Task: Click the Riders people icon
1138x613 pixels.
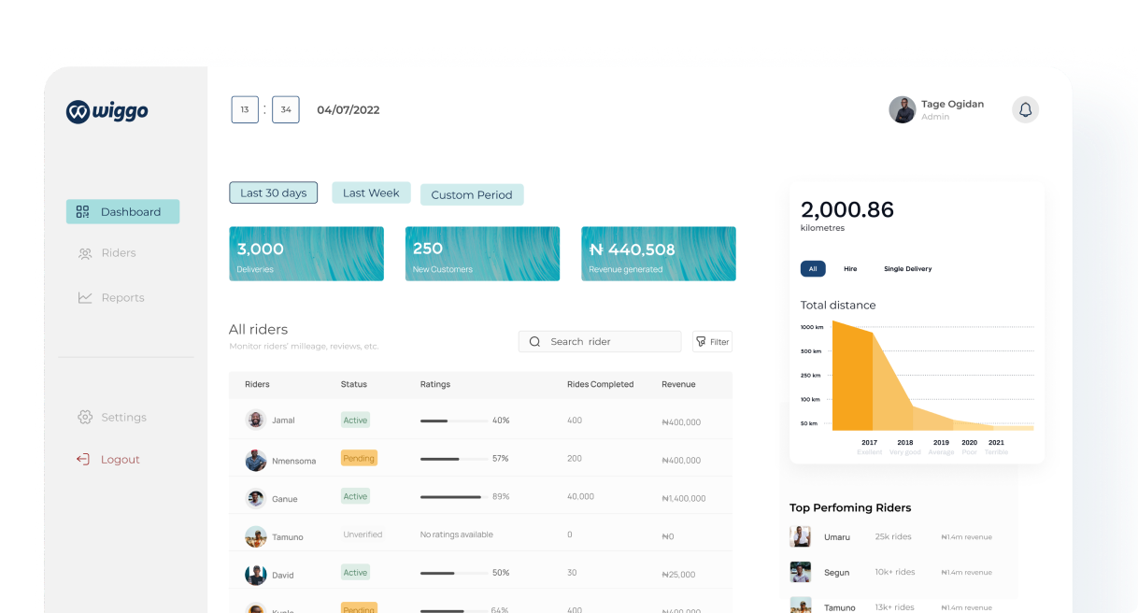Action: [85, 253]
